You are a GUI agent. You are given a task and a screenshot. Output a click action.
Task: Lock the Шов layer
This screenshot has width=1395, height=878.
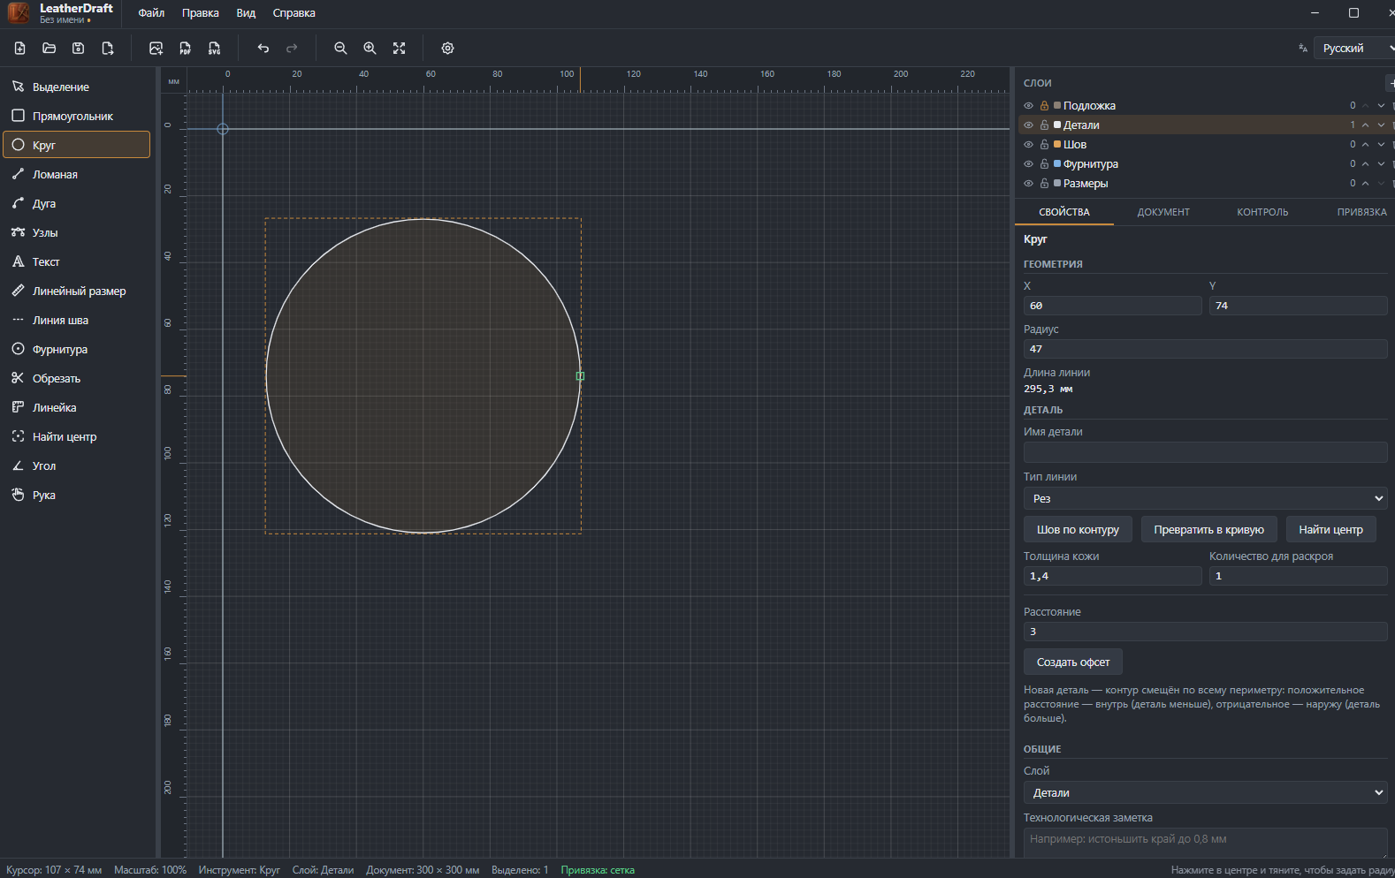(x=1044, y=145)
